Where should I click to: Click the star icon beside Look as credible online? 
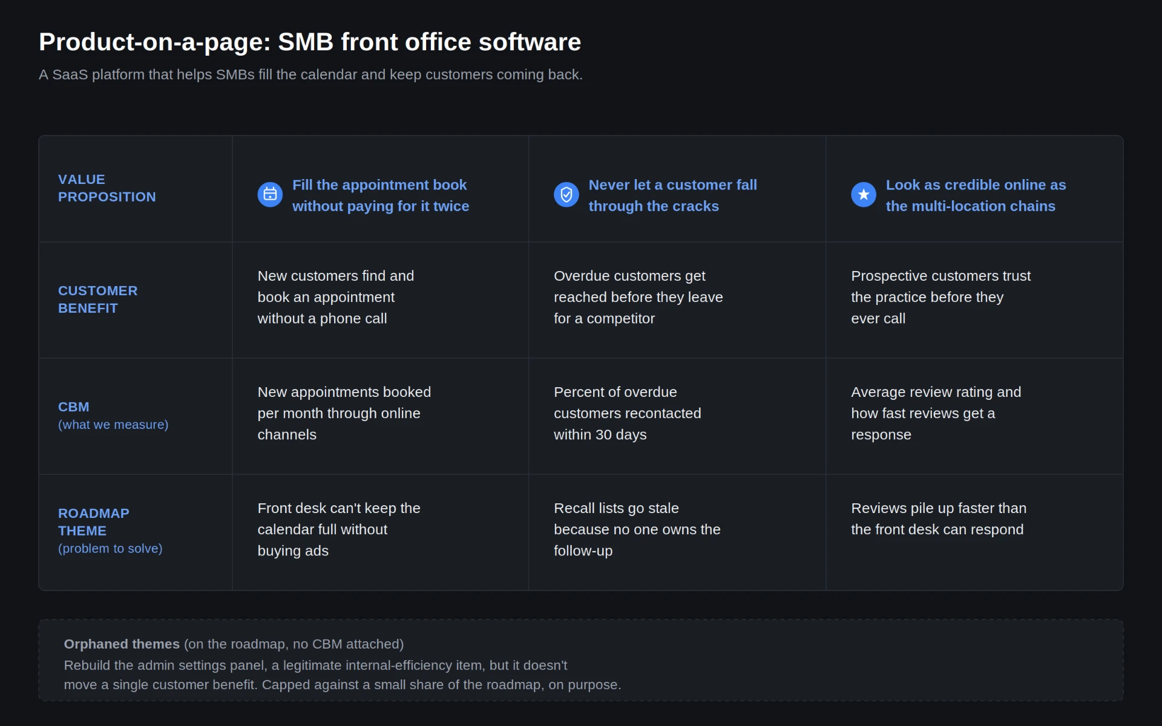coord(864,194)
